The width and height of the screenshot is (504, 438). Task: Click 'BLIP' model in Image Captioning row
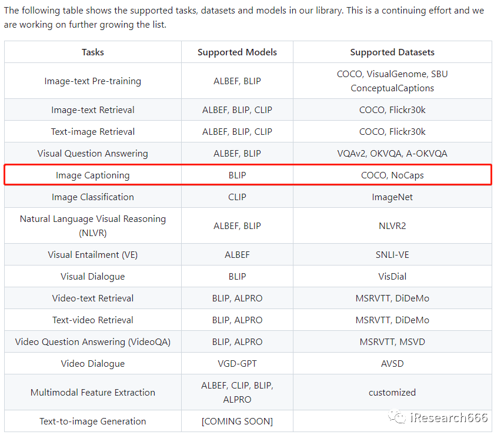pyautogui.click(x=237, y=175)
